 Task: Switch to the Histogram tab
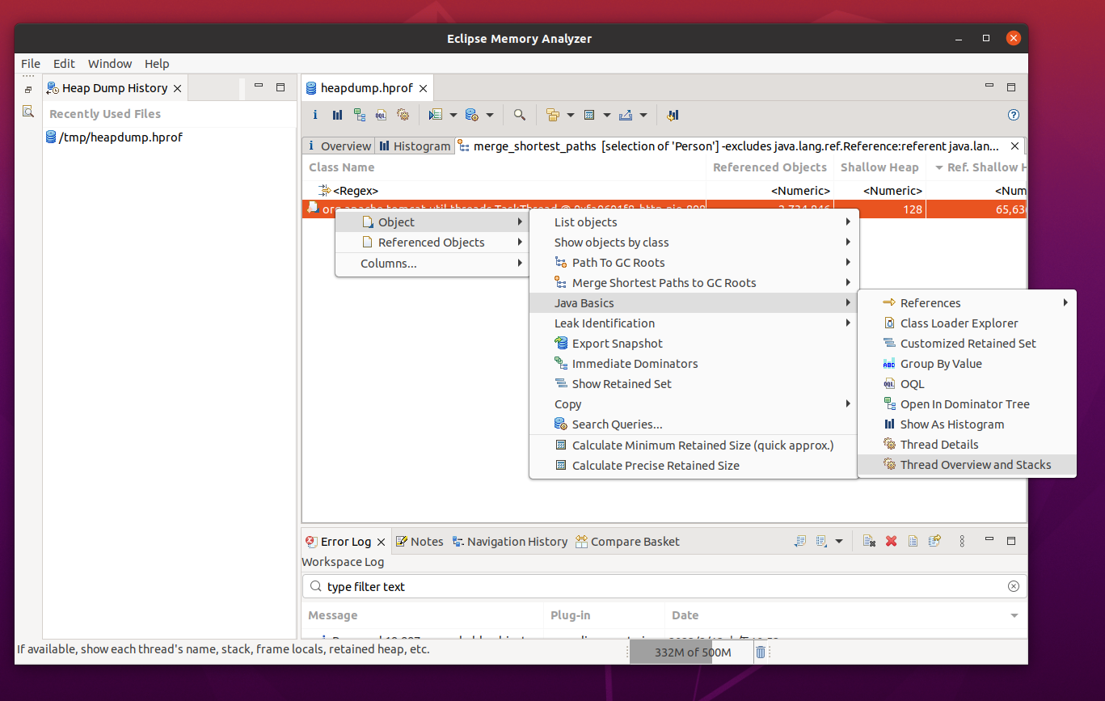[x=415, y=146]
